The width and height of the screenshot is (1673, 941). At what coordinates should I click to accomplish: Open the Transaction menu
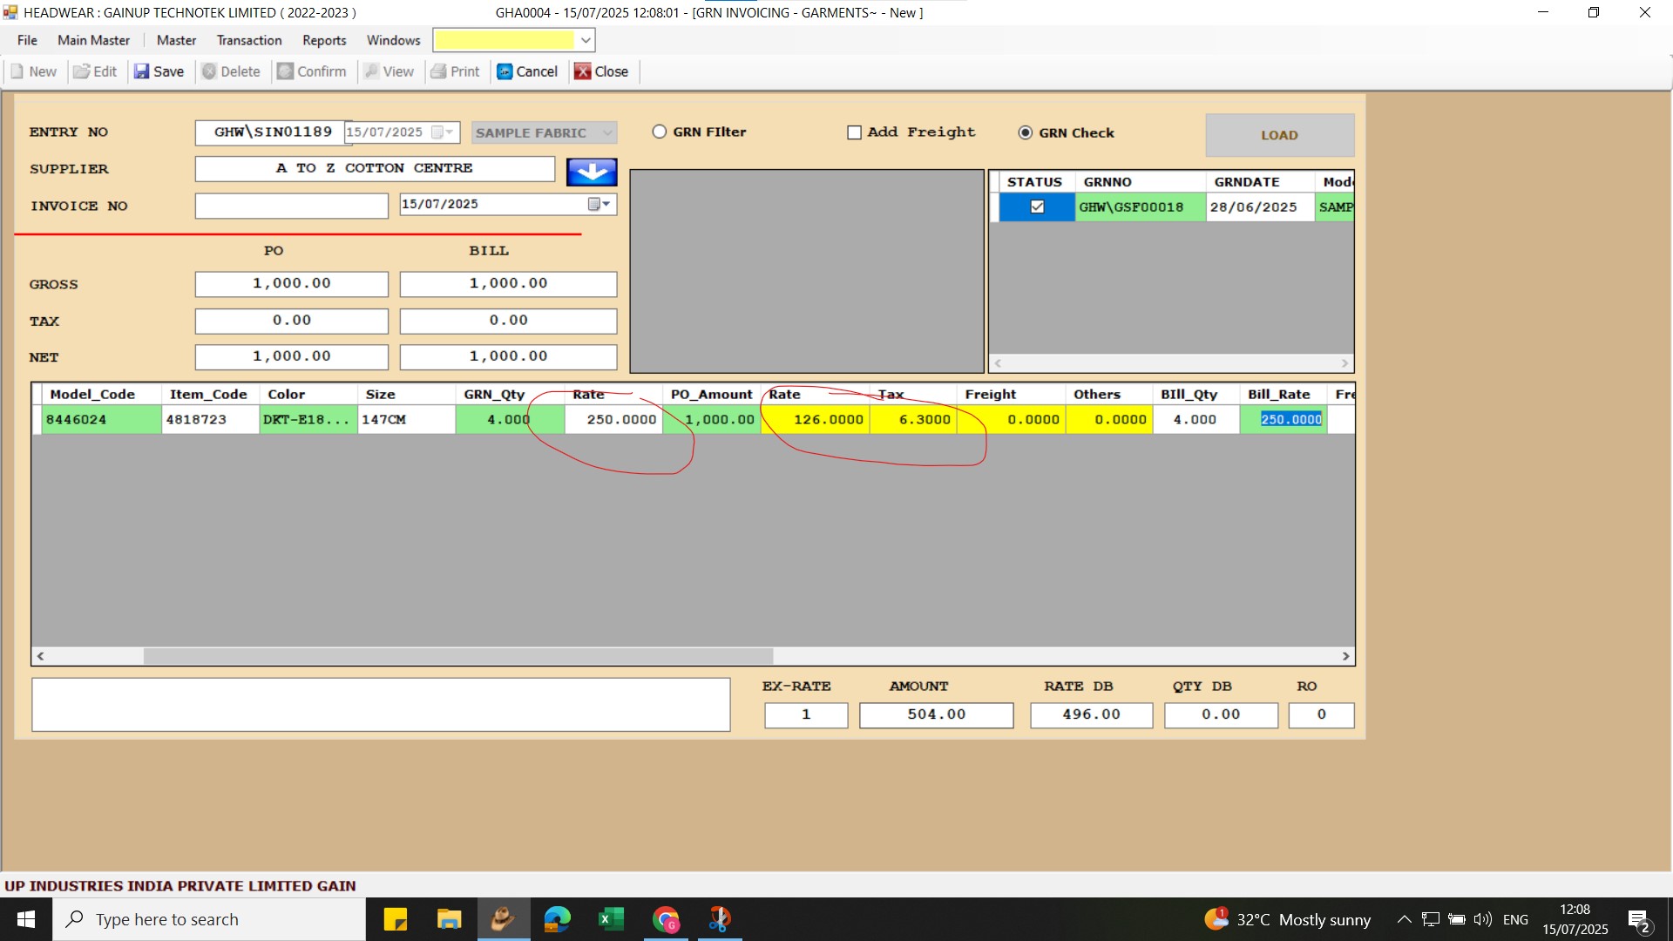tap(248, 40)
